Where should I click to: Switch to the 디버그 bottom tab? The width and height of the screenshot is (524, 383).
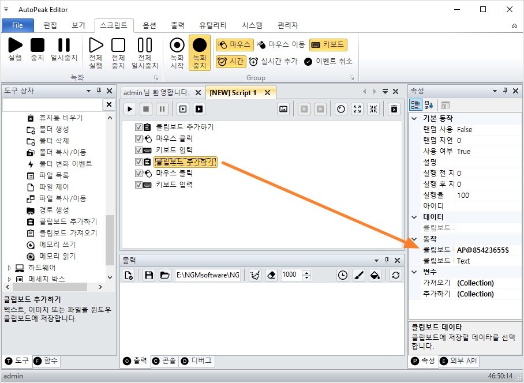[196, 361]
